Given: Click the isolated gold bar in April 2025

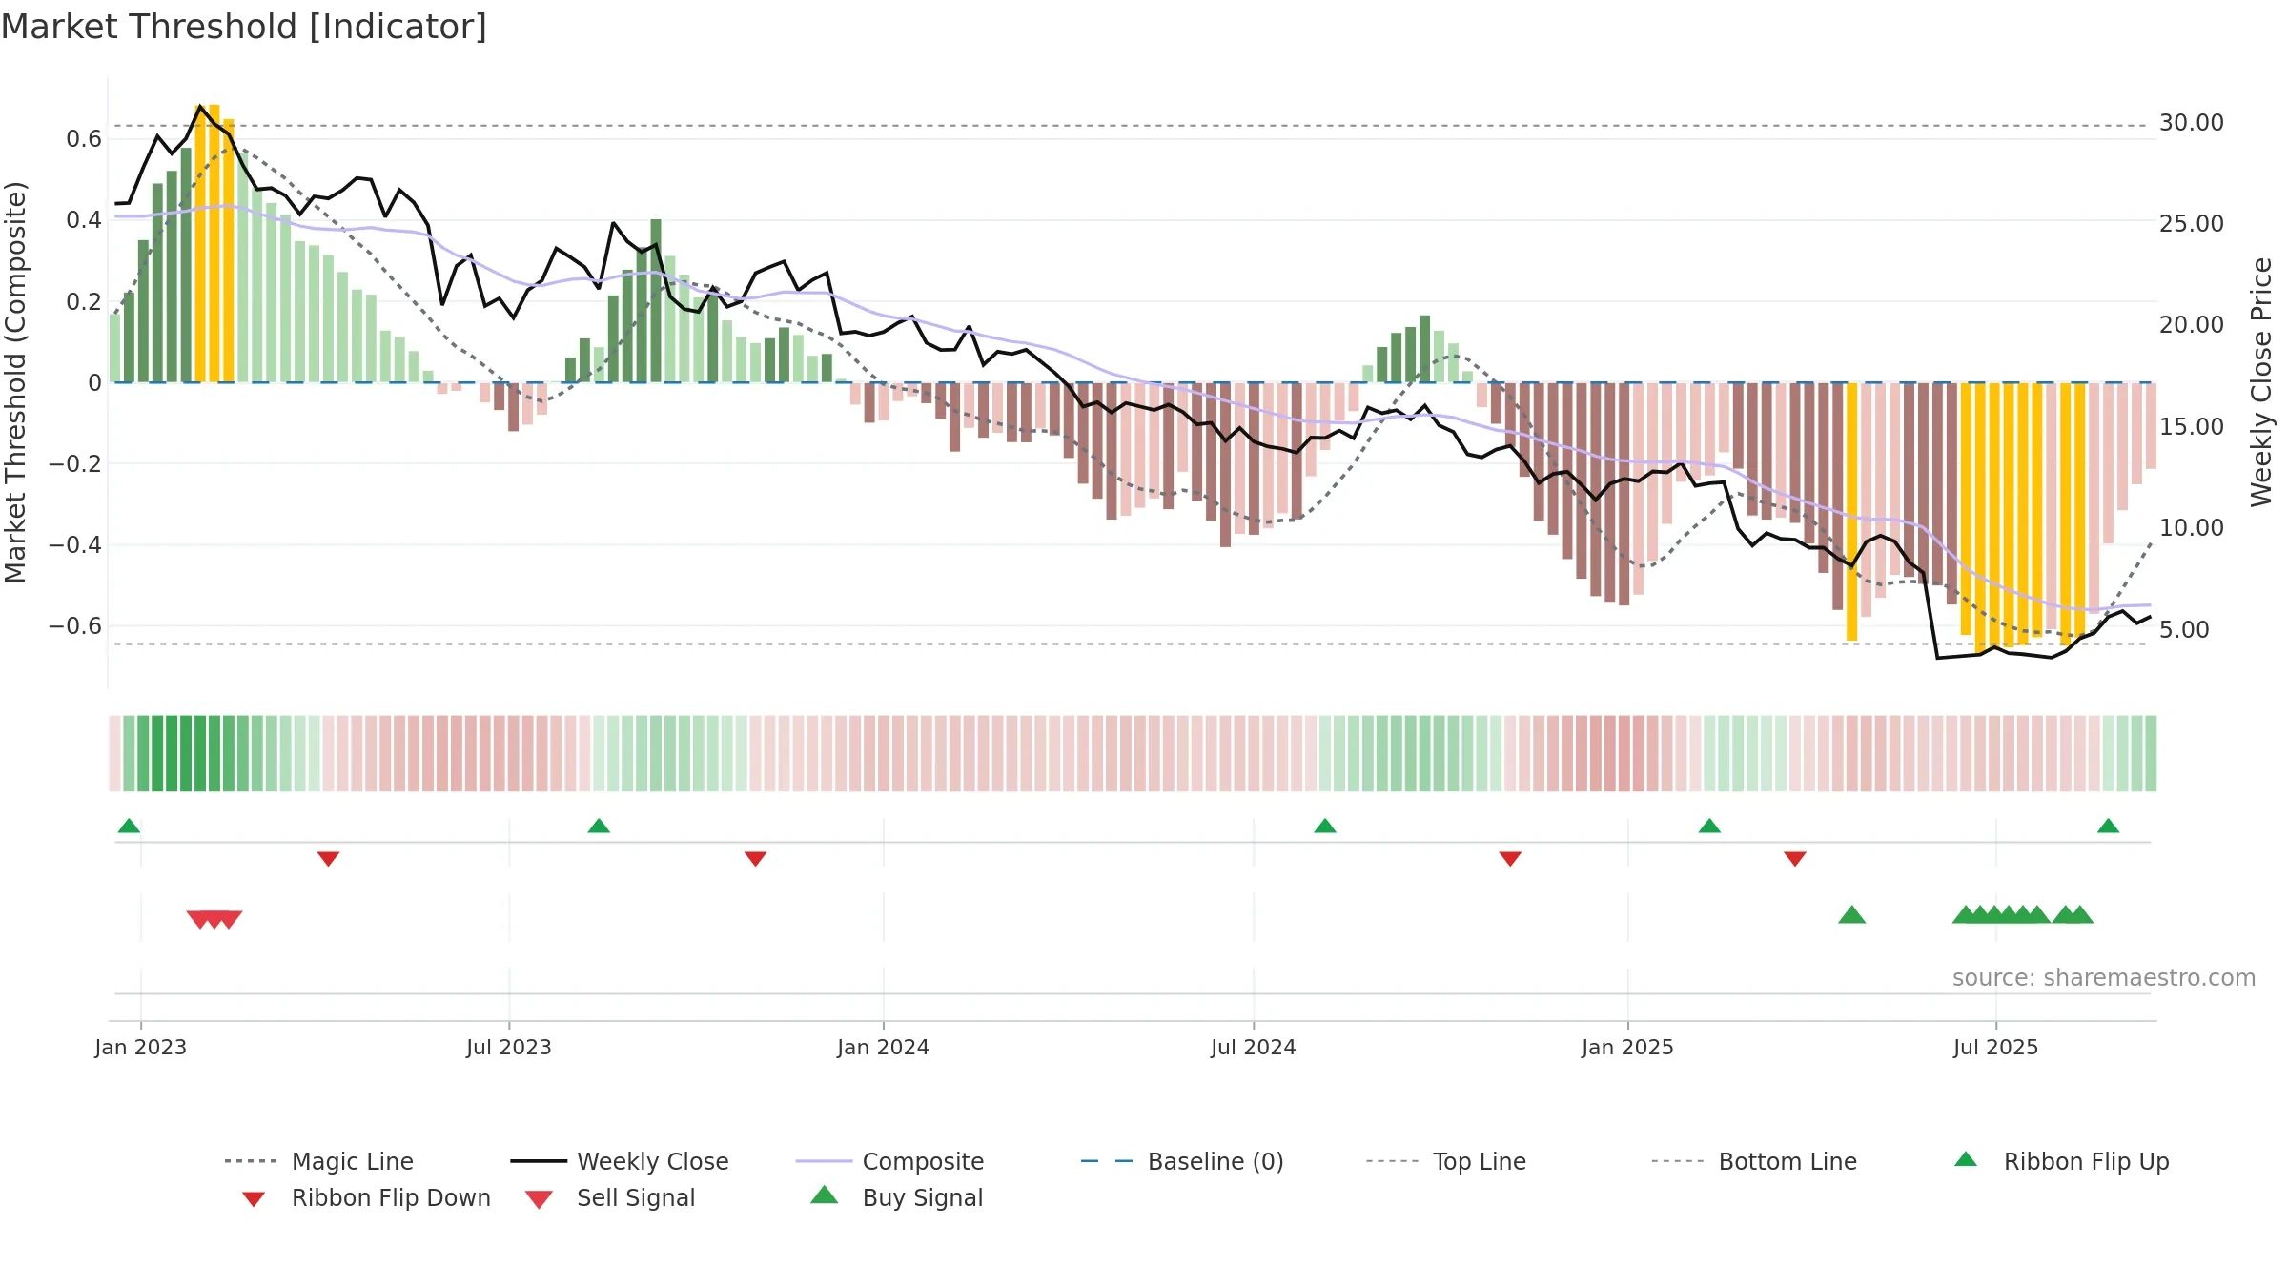Looking at the screenshot, I should coord(1851,512).
